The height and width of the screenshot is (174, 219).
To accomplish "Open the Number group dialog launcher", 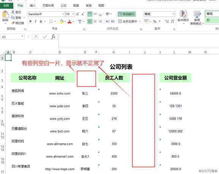I will 174,29.
